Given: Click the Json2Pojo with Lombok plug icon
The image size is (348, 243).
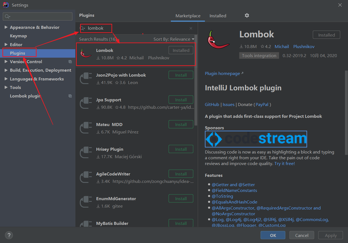Looking at the screenshot, I should click(x=86, y=78).
